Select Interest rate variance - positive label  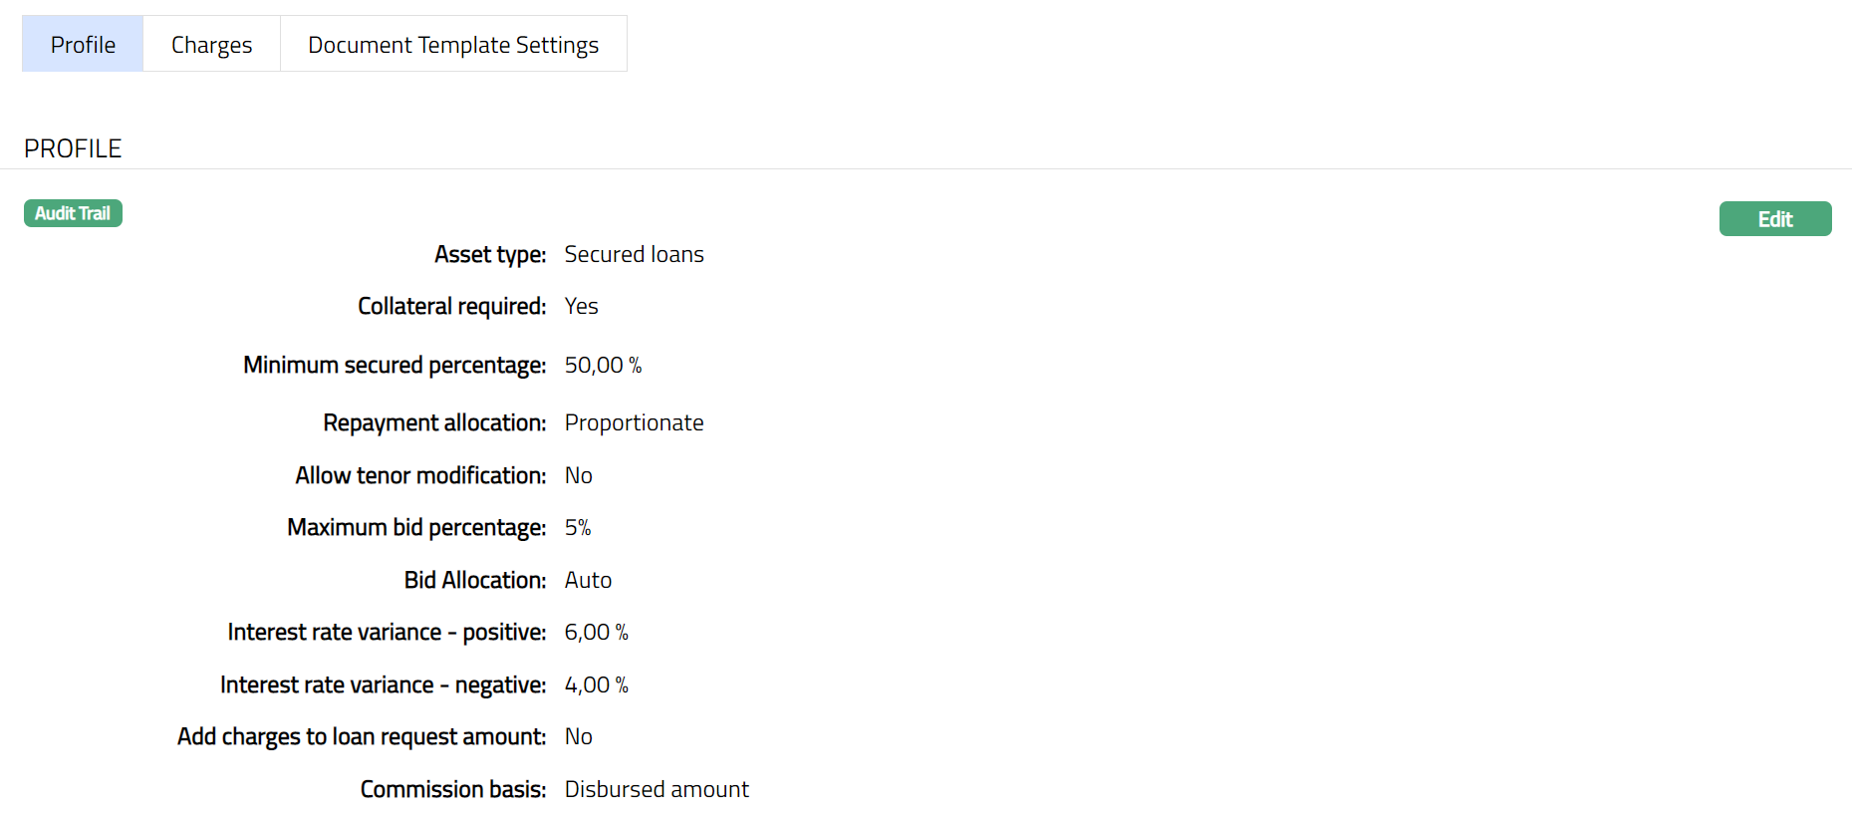click(387, 633)
